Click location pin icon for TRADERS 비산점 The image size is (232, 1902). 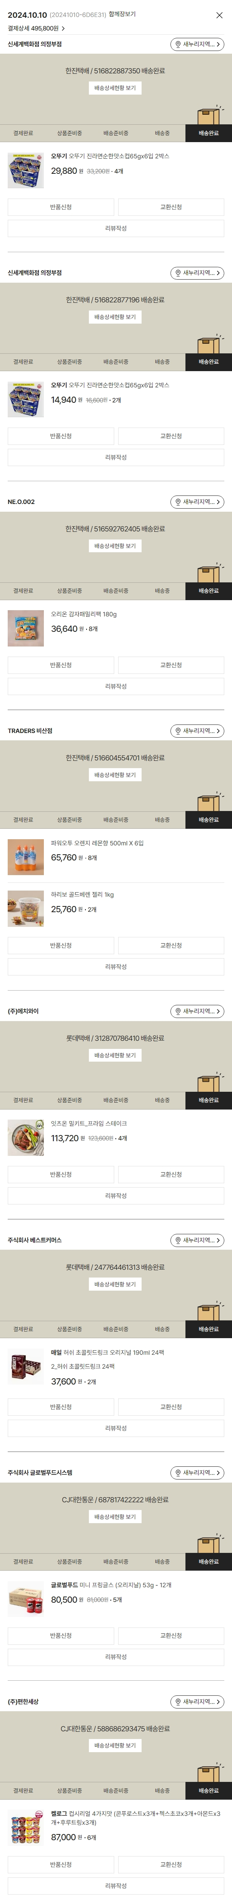point(177,731)
